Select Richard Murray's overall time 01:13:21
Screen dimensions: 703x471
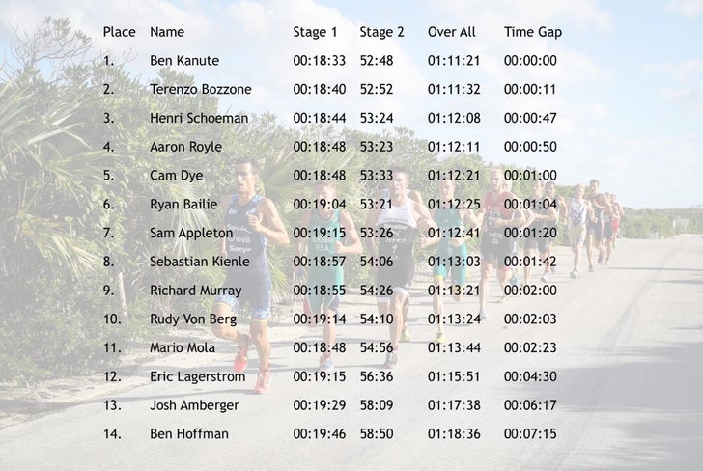click(454, 291)
